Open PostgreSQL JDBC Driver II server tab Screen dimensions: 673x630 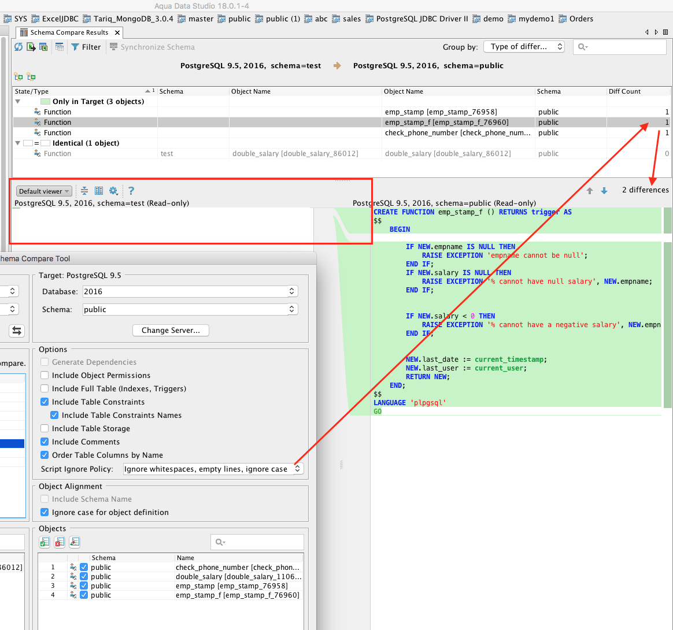(417, 19)
